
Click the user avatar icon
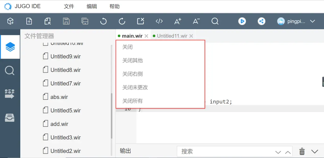(x=281, y=21)
